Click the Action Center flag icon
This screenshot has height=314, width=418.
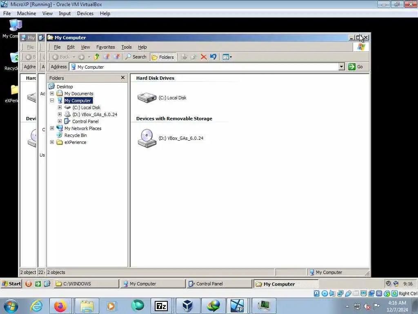point(376,306)
